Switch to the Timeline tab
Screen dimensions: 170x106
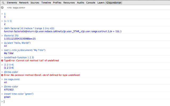pos(46,3)
